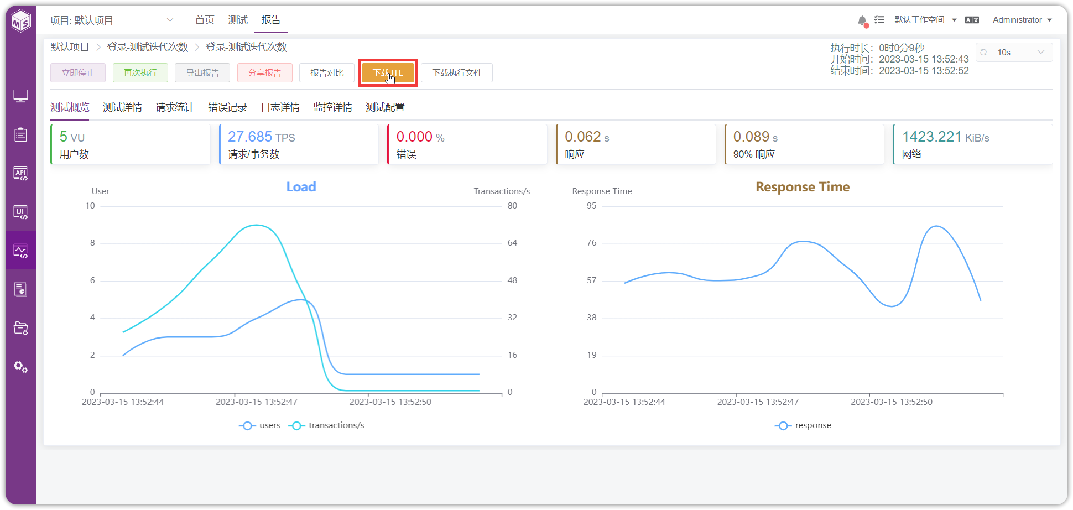
Task: Toggle the transactions/s legend series
Action: coord(326,425)
